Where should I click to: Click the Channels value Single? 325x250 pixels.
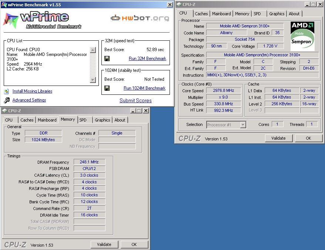coord(117,133)
